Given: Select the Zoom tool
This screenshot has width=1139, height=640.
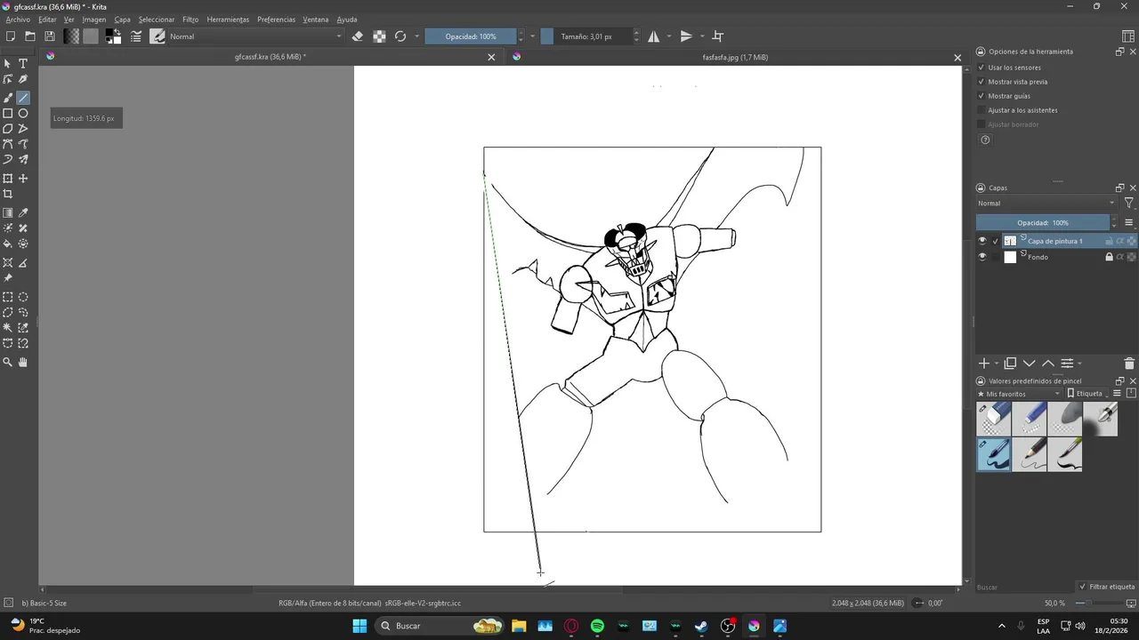Looking at the screenshot, I should [x=8, y=363].
